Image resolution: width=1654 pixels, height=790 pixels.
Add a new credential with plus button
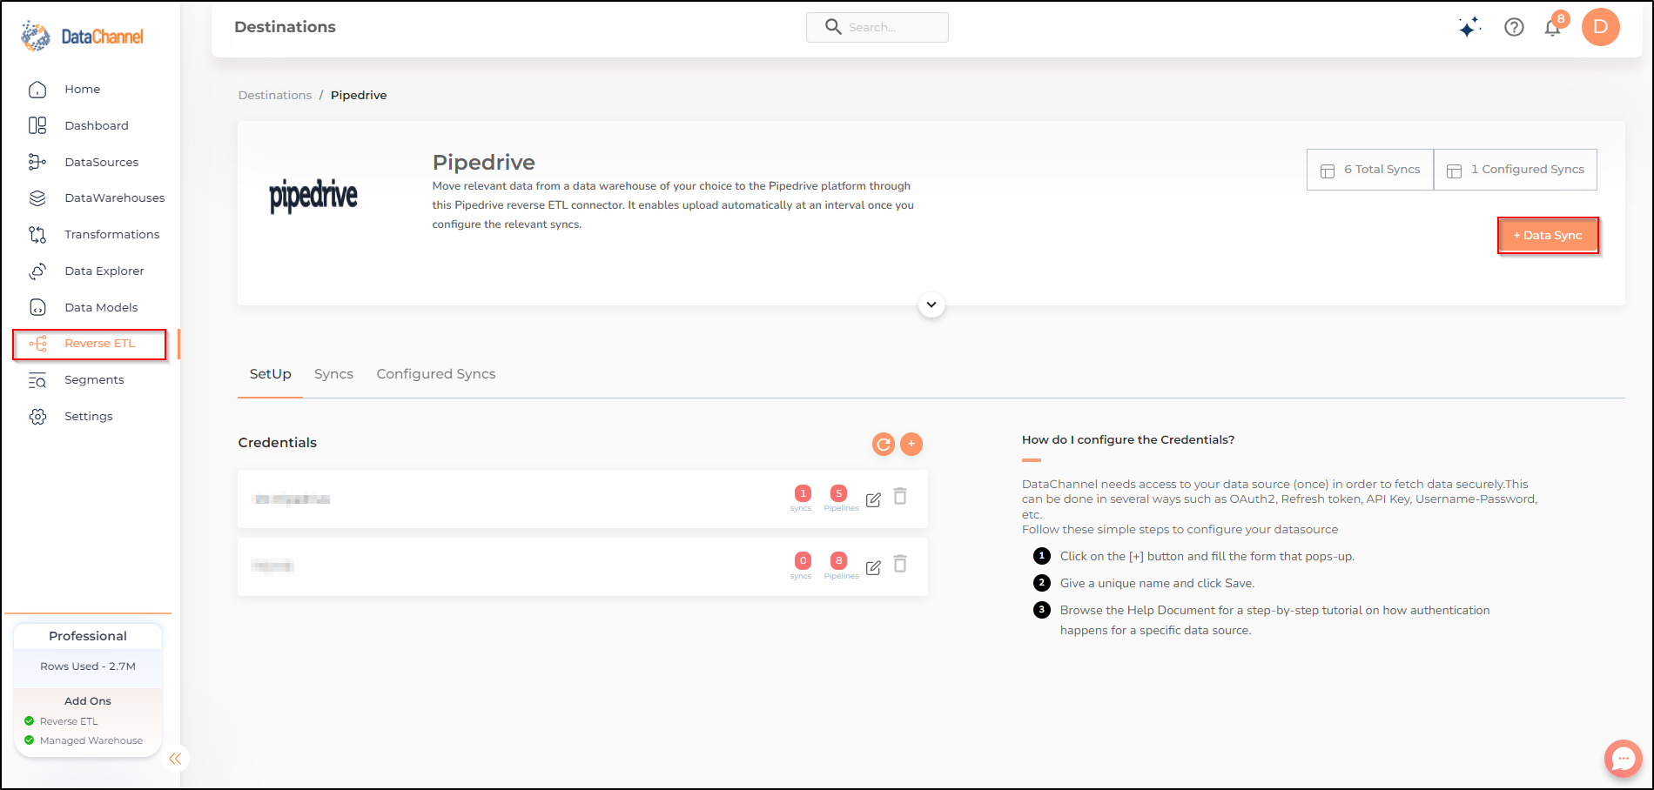pyautogui.click(x=911, y=444)
